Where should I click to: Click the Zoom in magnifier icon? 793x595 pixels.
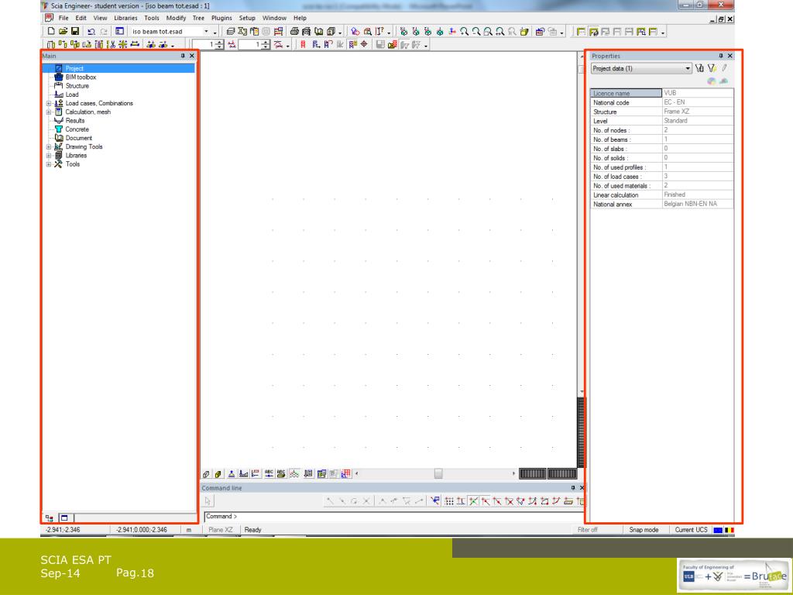click(465, 31)
